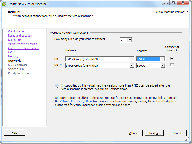Click SCSI Controller step text
Screen dimensions: 192x144
click(18, 65)
